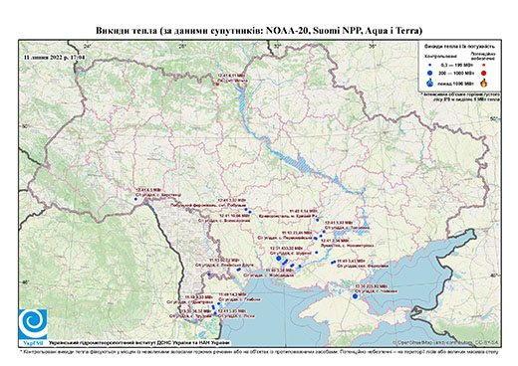Click the blue marker under the Кривий Ріг label
Image resolution: width=518 pixels, height=366 pixels.
318,220
